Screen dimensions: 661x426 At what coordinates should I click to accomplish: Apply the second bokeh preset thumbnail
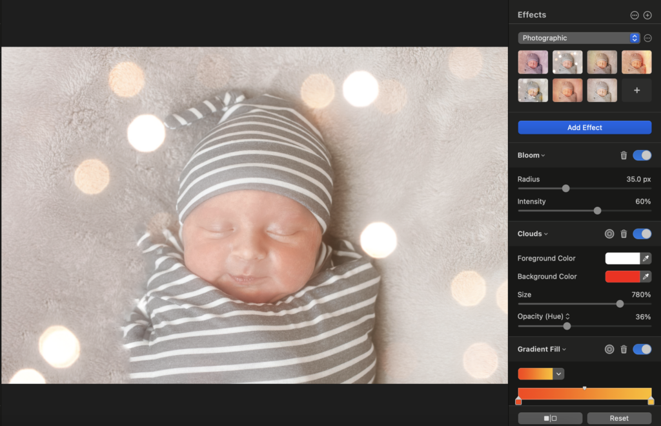pos(567,62)
